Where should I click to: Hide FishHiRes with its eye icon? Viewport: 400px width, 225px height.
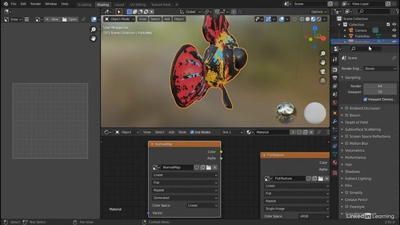pos(394,36)
